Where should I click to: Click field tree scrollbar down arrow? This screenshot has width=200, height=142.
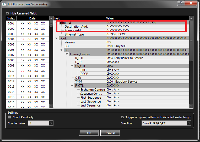(x=191, y=106)
